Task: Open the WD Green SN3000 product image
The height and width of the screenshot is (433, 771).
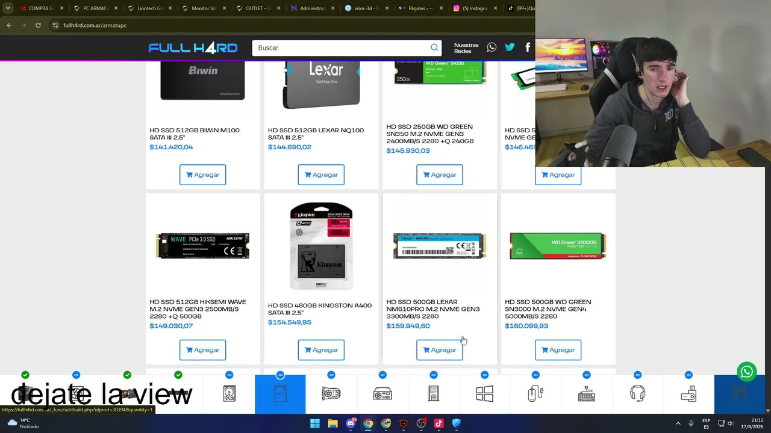Action: pos(558,246)
